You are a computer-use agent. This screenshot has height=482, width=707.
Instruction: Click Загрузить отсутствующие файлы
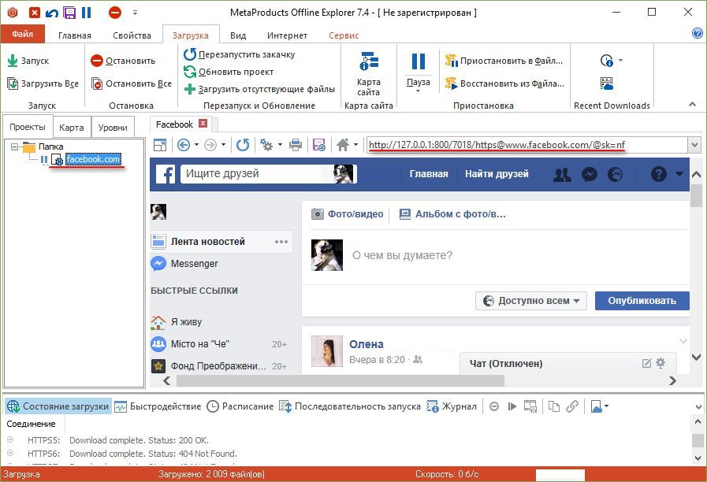click(260, 89)
